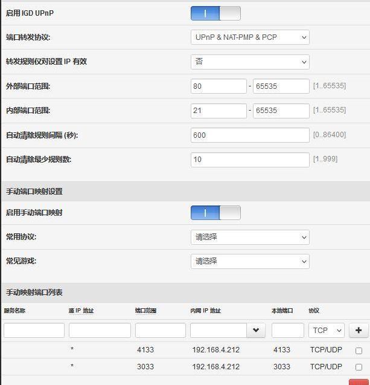Expand the 常见游戏 dropdown

pos(250,261)
